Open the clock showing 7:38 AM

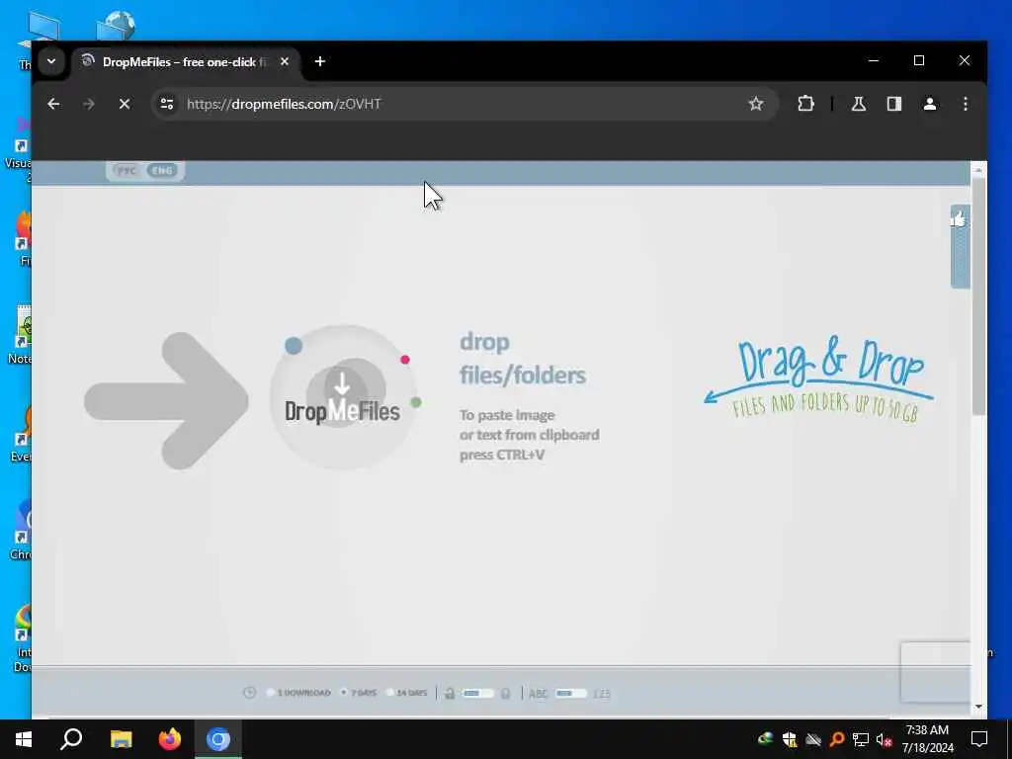(x=927, y=739)
